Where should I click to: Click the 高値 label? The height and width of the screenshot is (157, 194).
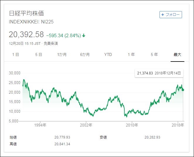(x=13, y=144)
